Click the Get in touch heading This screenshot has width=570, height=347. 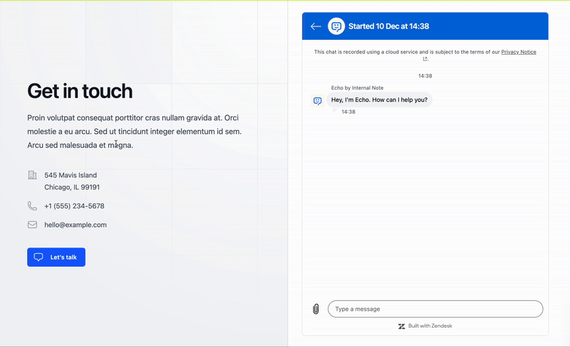tap(80, 91)
